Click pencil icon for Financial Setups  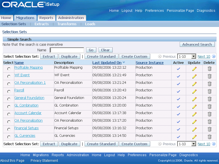coord(194,129)
